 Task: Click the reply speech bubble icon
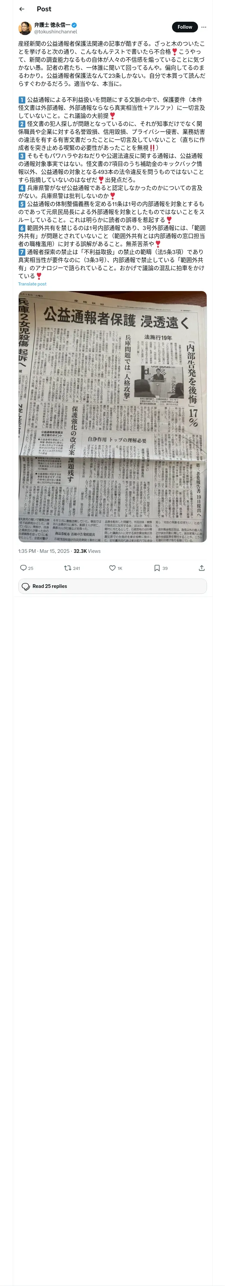click(x=23, y=568)
